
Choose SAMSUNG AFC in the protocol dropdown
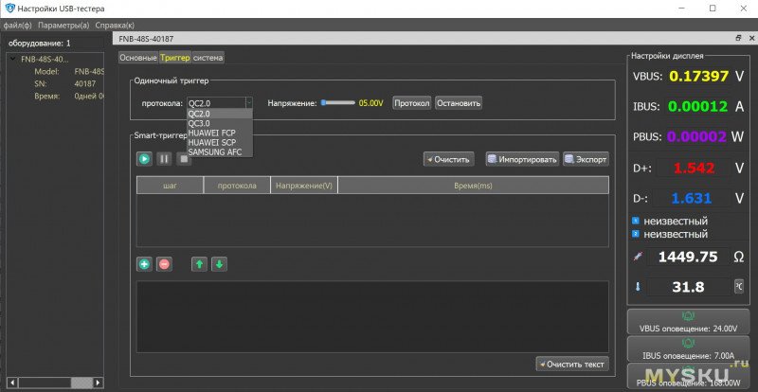tap(213, 151)
